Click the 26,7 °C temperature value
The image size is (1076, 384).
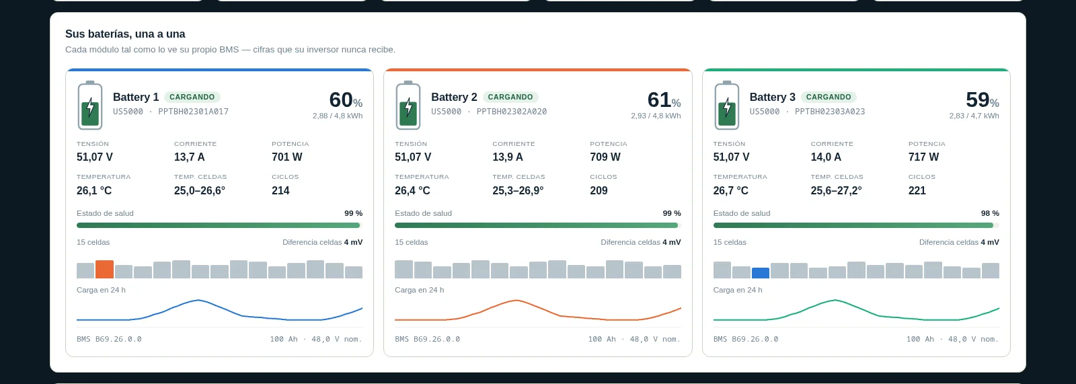(731, 190)
